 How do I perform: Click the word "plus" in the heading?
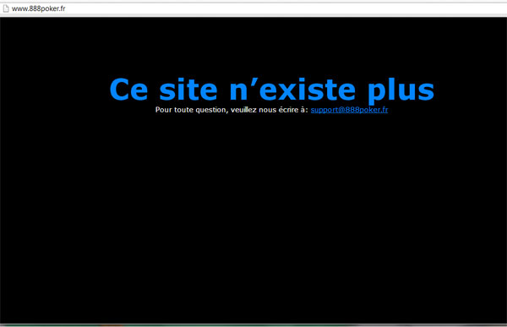[401, 91]
